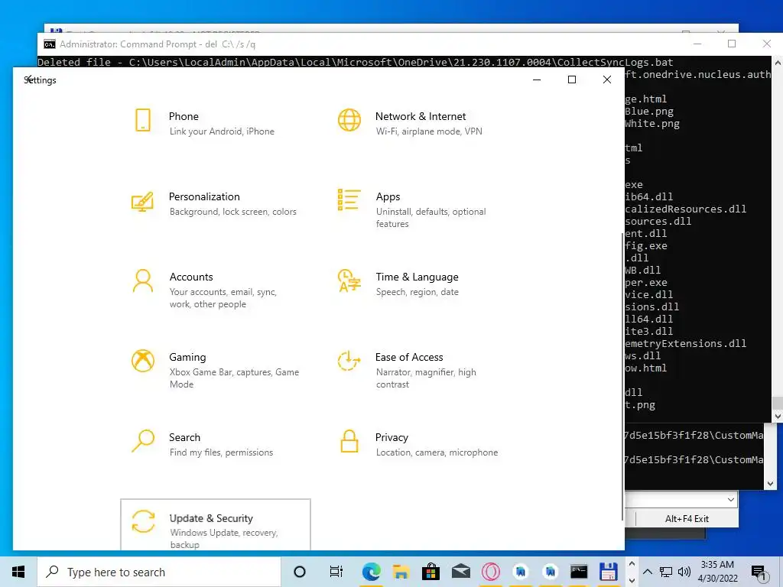This screenshot has height=587, width=783.
Task: Open the Gaming Xbox icon
Action: tap(143, 361)
